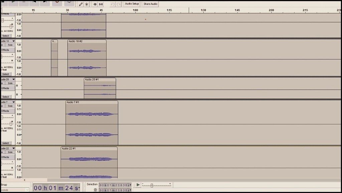Enable Solo on the Audio 10 track

[x=10, y=45]
